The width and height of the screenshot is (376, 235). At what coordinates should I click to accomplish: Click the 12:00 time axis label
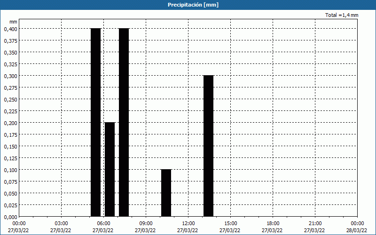188,224
